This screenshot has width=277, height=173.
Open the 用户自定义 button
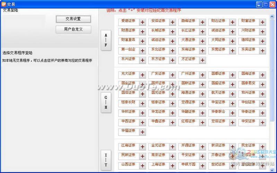pyautogui.click(x=73, y=29)
